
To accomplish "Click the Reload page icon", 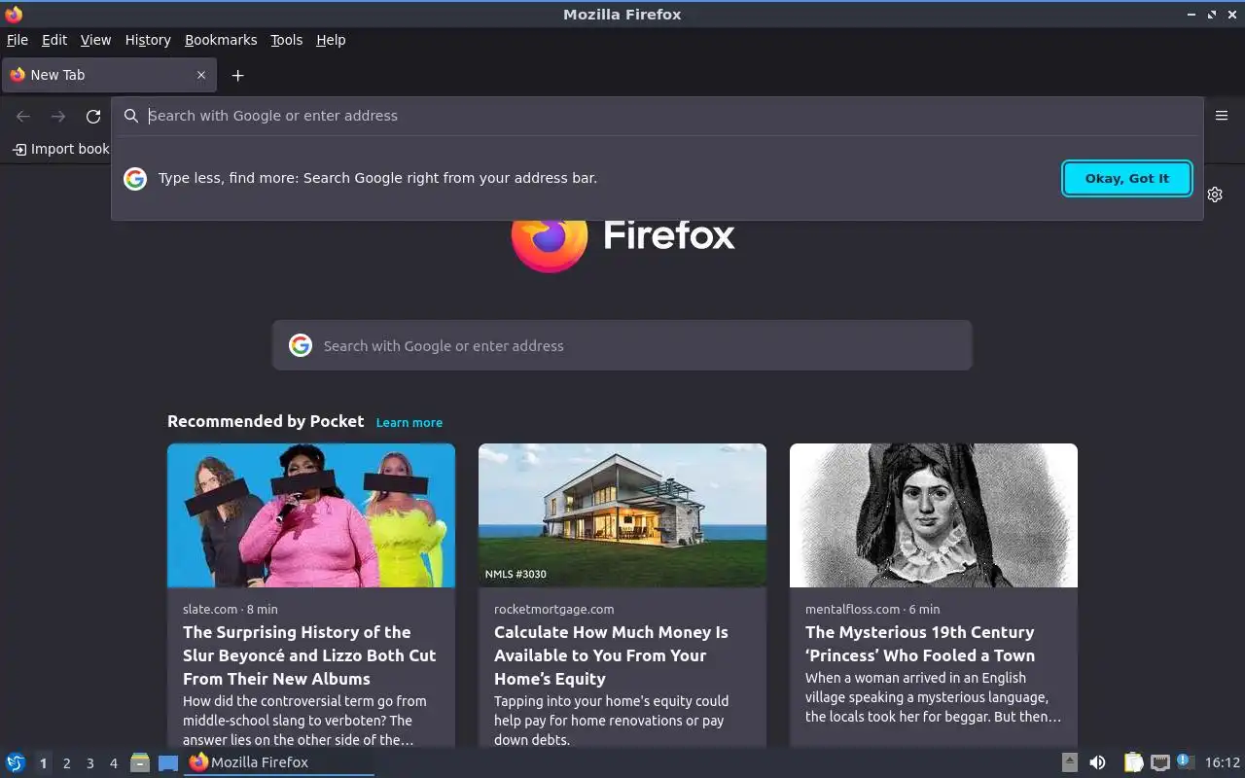I will click(x=93, y=117).
